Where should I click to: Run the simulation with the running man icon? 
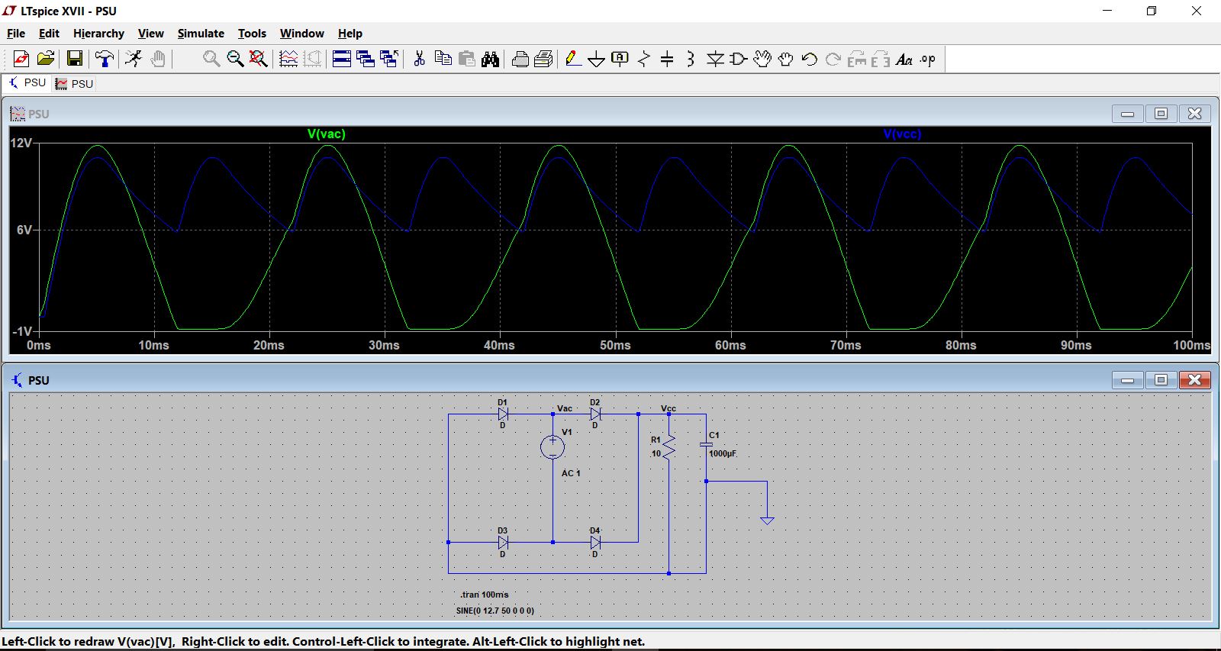[x=134, y=59]
